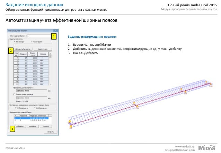This screenshot has height=153, width=221.
Task: Select girder row listing elements 1, 2, 3
Action: point(32,120)
